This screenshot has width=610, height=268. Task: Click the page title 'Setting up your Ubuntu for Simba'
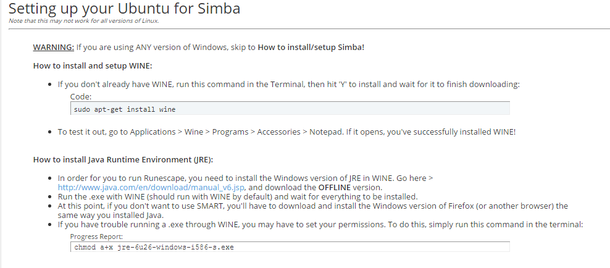[x=125, y=9]
